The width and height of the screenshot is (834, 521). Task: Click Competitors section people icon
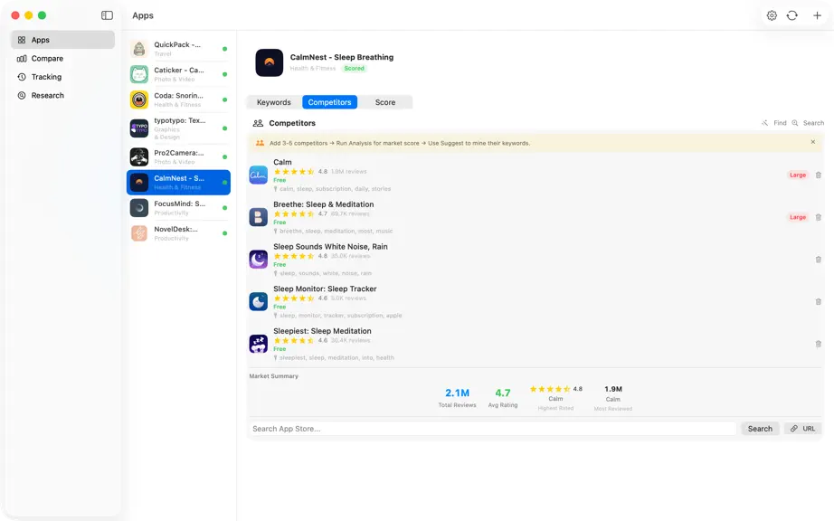click(x=258, y=123)
